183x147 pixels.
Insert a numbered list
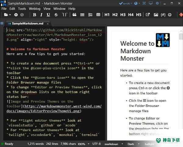point(90,15)
